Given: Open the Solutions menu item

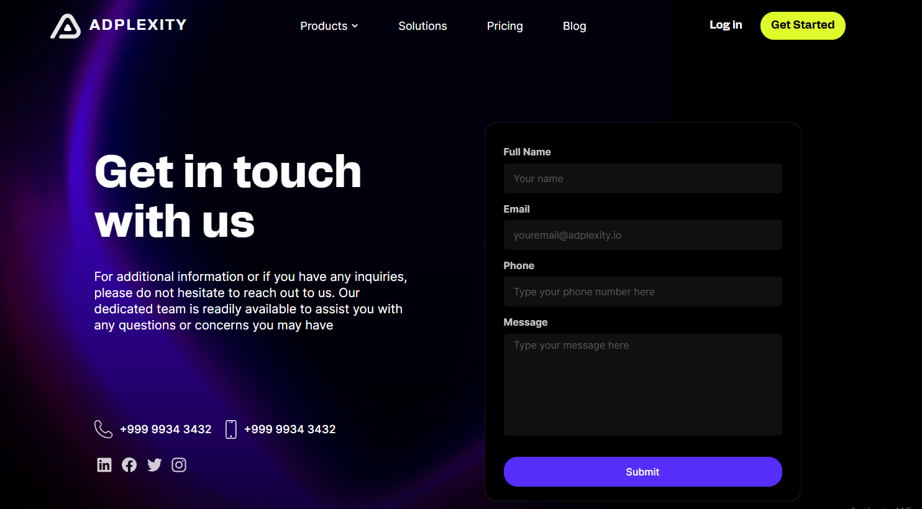Looking at the screenshot, I should 422,26.
